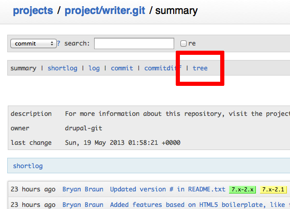The height and width of the screenshot is (209, 290).
Task: Open the commit navigation link
Action: [x=122, y=68]
